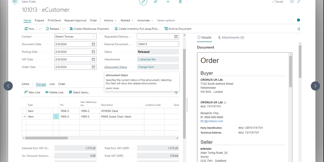The width and height of the screenshot is (324, 162).
Task: Click the plus icon to create new order
Action: [168, 2]
